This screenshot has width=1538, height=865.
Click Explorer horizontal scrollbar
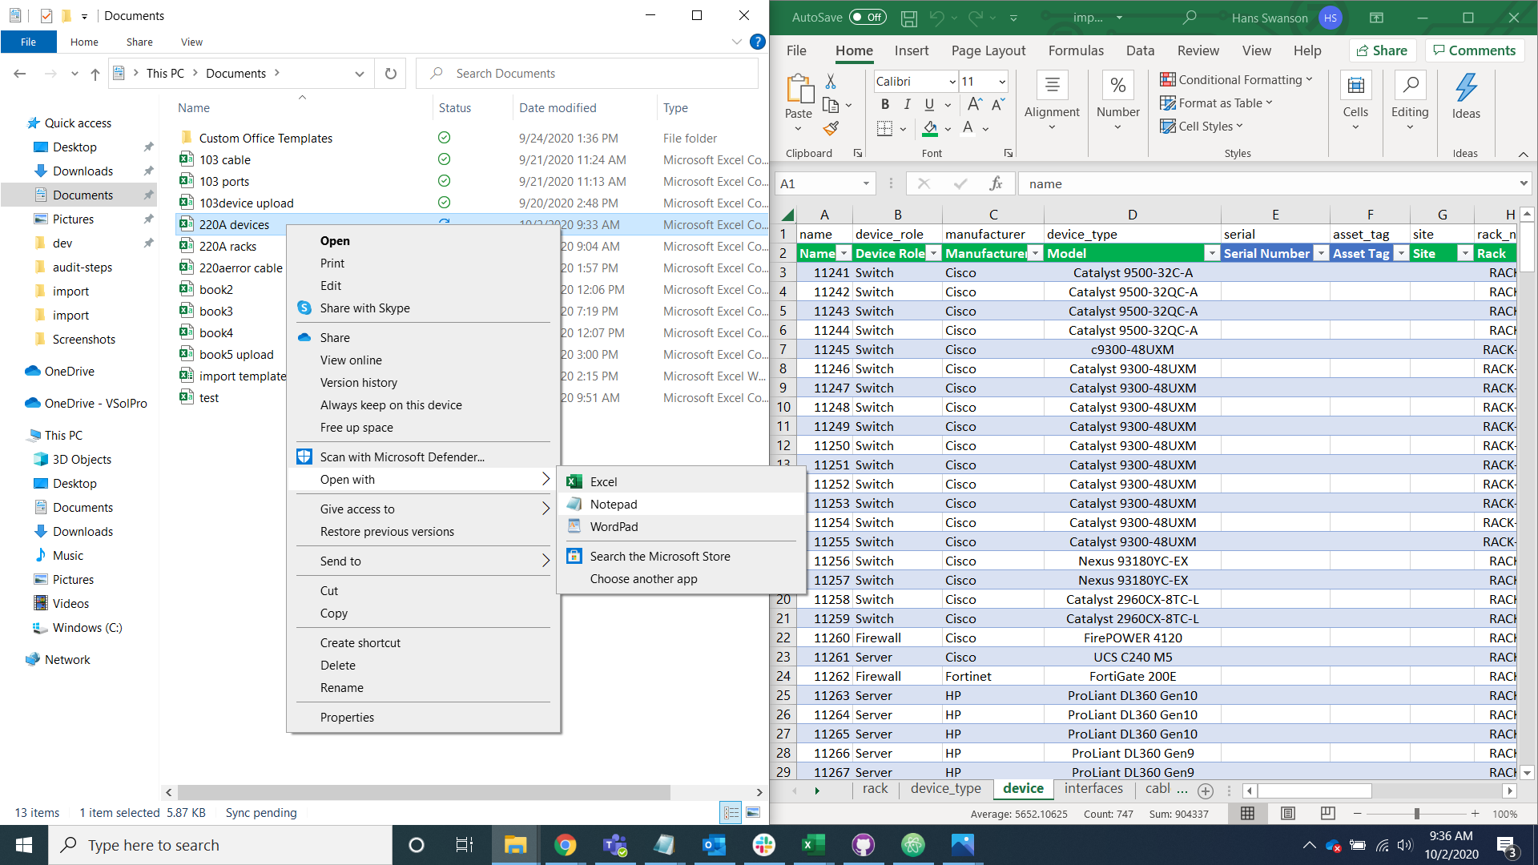tap(424, 792)
